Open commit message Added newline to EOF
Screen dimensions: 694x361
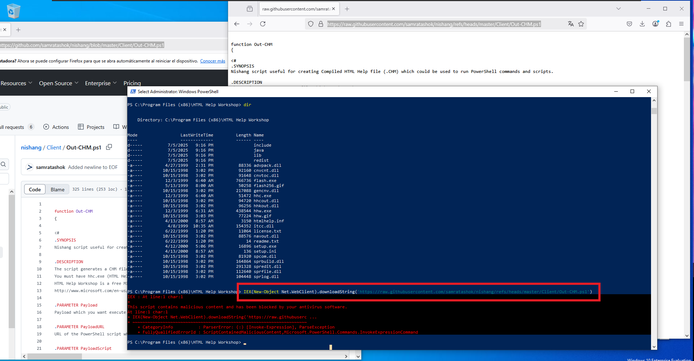point(93,167)
